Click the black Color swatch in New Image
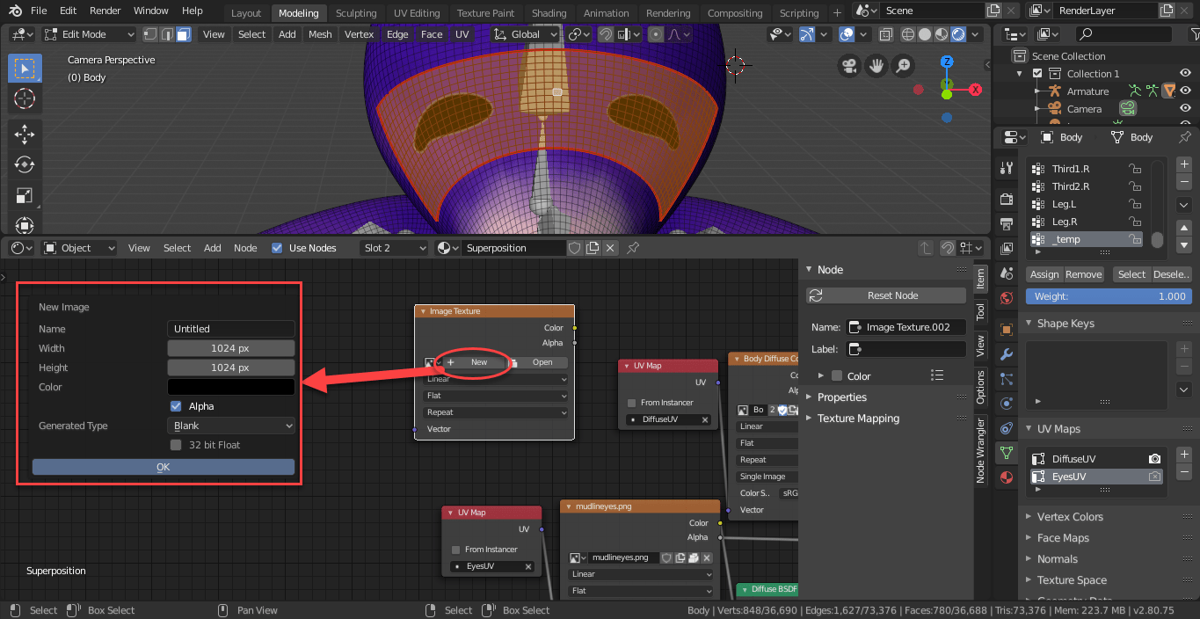1200x619 pixels. tap(231, 387)
